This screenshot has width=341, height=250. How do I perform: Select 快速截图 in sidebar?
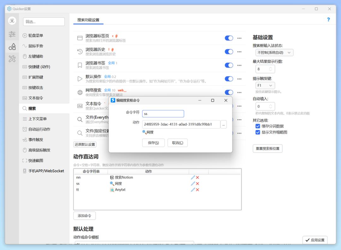[x=36, y=160]
